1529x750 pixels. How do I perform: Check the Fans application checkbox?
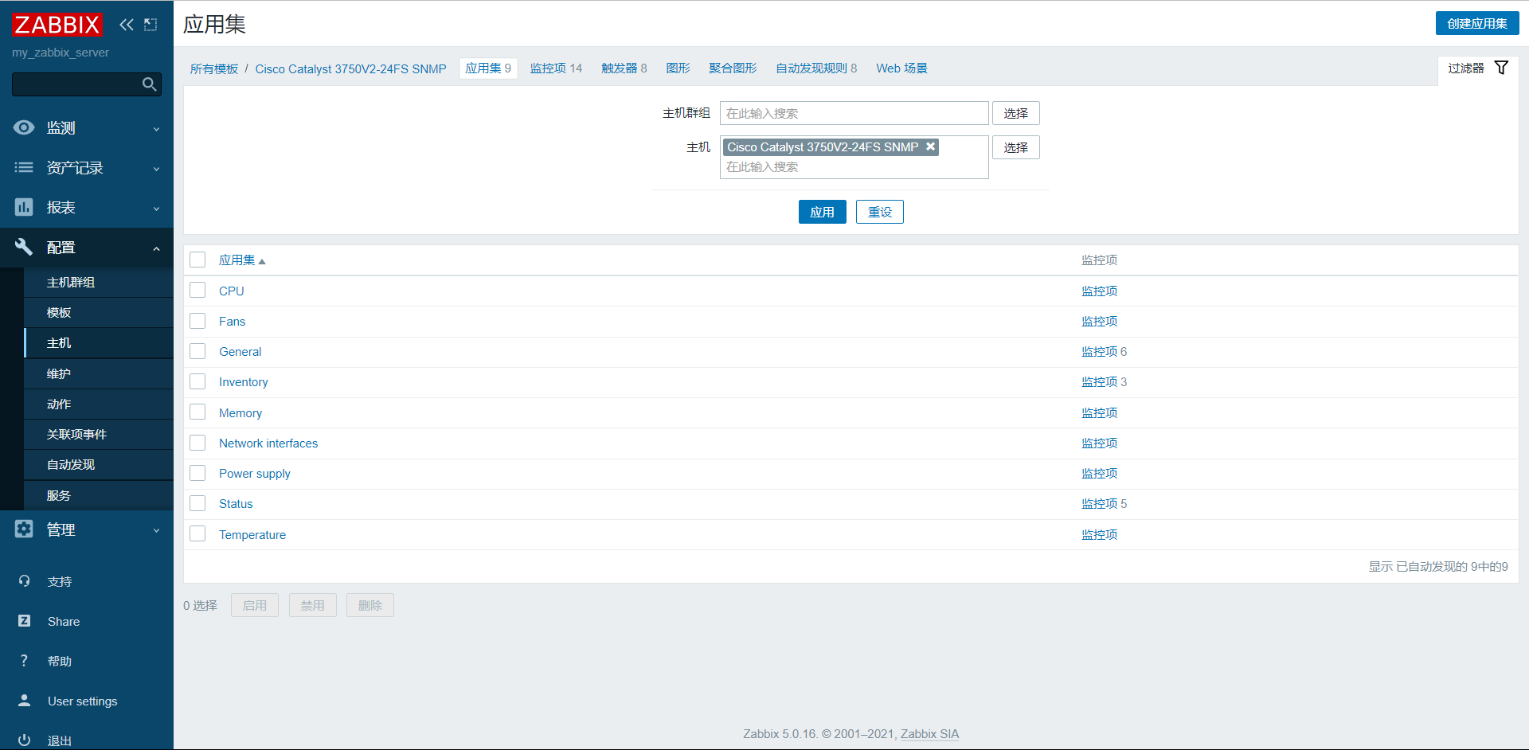pyautogui.click(x=197, y=321)
